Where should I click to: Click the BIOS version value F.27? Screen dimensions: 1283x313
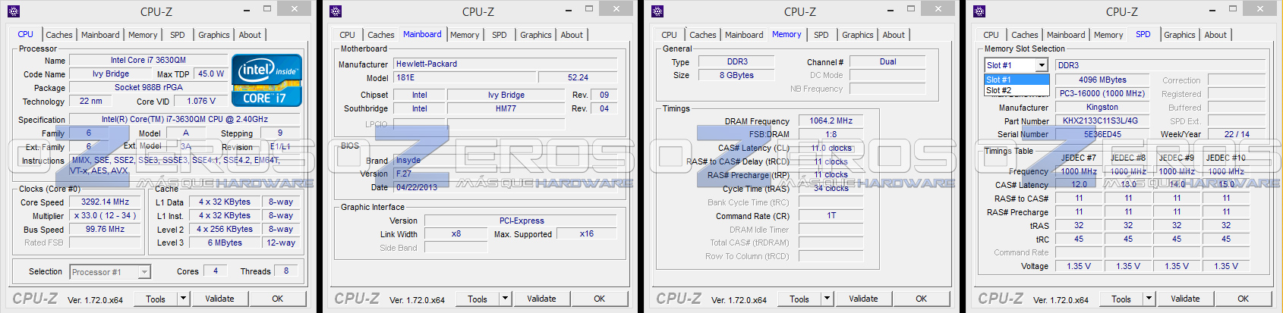tap(506, 174)
